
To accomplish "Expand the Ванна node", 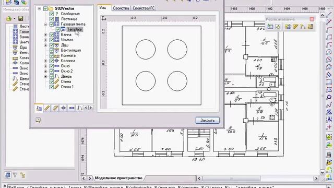I will [45, 34].
